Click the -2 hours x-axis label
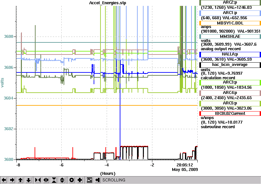The width and height of the screenshot is (261, 184). [x=152, y=165]
